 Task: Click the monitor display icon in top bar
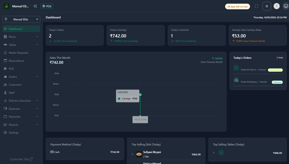coord(286,6)
